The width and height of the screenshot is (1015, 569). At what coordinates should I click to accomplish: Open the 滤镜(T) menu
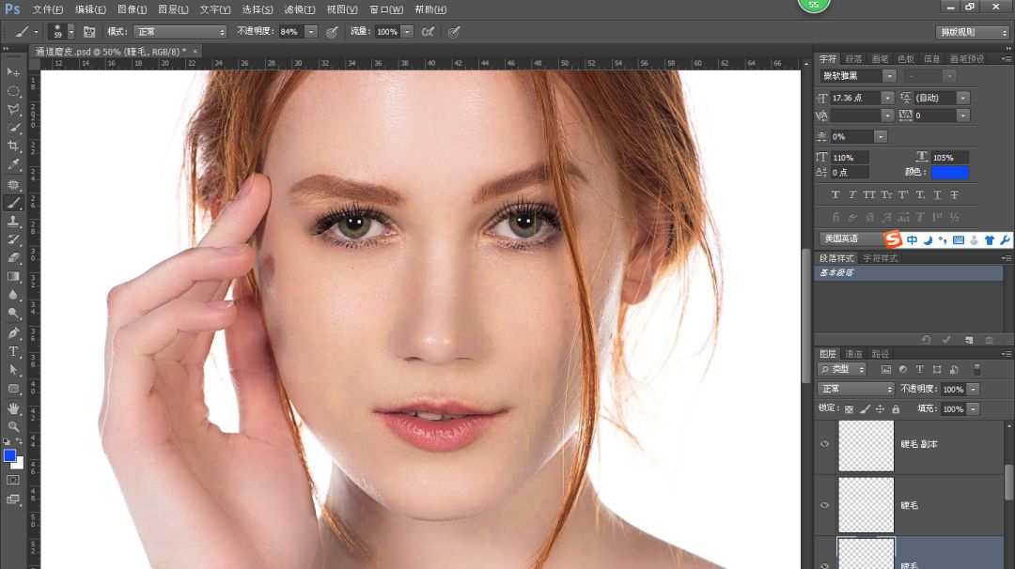[x=300, y=9]
